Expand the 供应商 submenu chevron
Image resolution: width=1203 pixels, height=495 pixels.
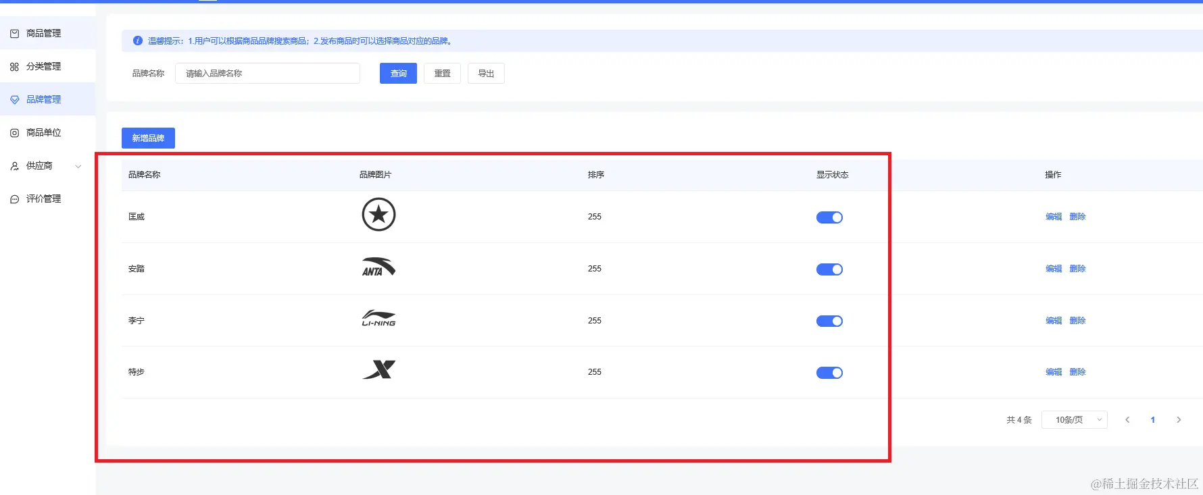pos(78,166)
